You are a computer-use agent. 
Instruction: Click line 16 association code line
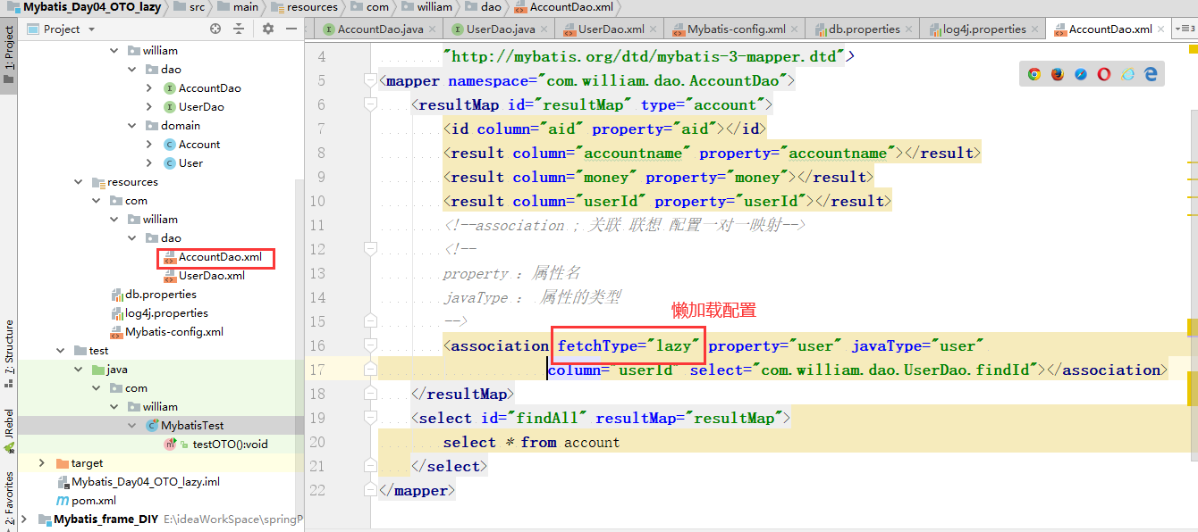[715, 345]
